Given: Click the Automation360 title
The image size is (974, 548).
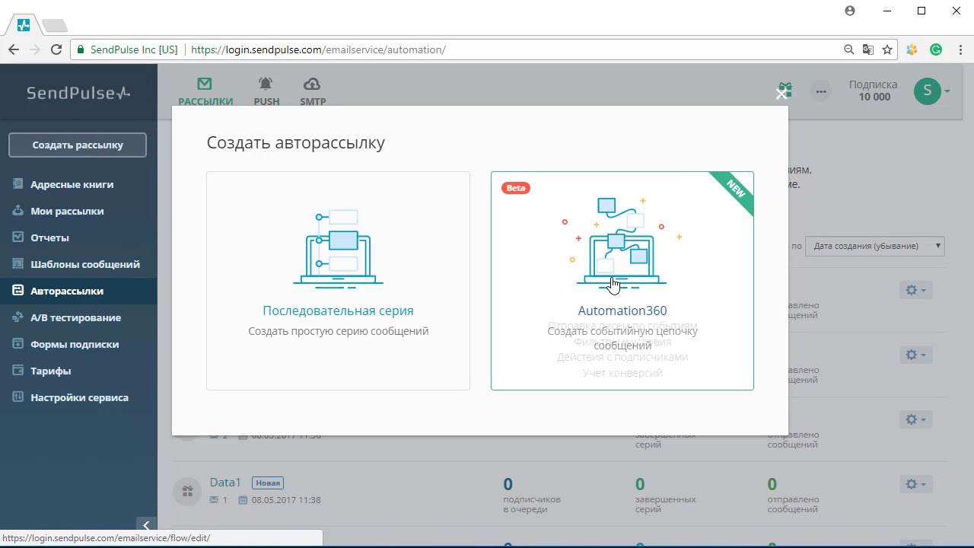Looking at the screenshot, I should [622, 311].
